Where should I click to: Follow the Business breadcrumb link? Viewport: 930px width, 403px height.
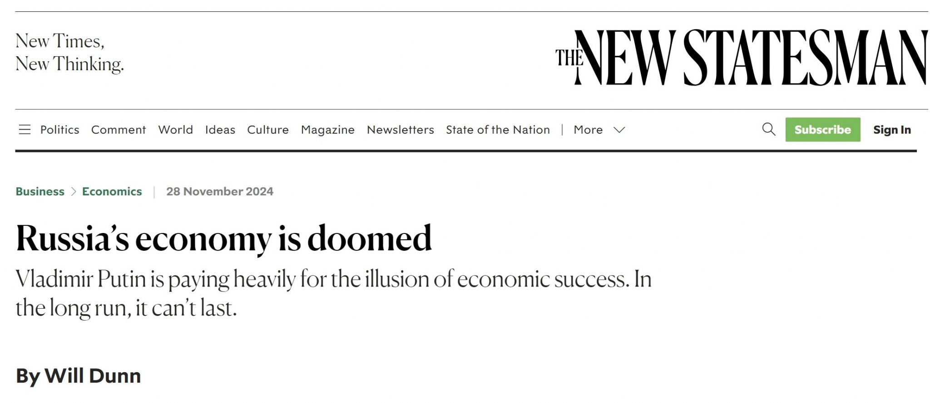point(40,191)
